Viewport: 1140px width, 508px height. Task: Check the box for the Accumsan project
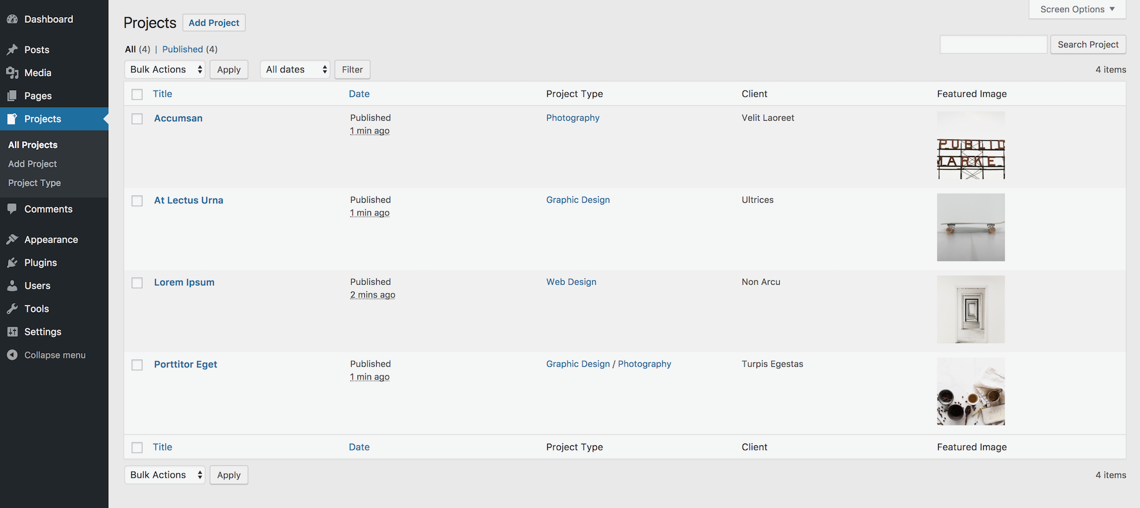pos(137,119)
